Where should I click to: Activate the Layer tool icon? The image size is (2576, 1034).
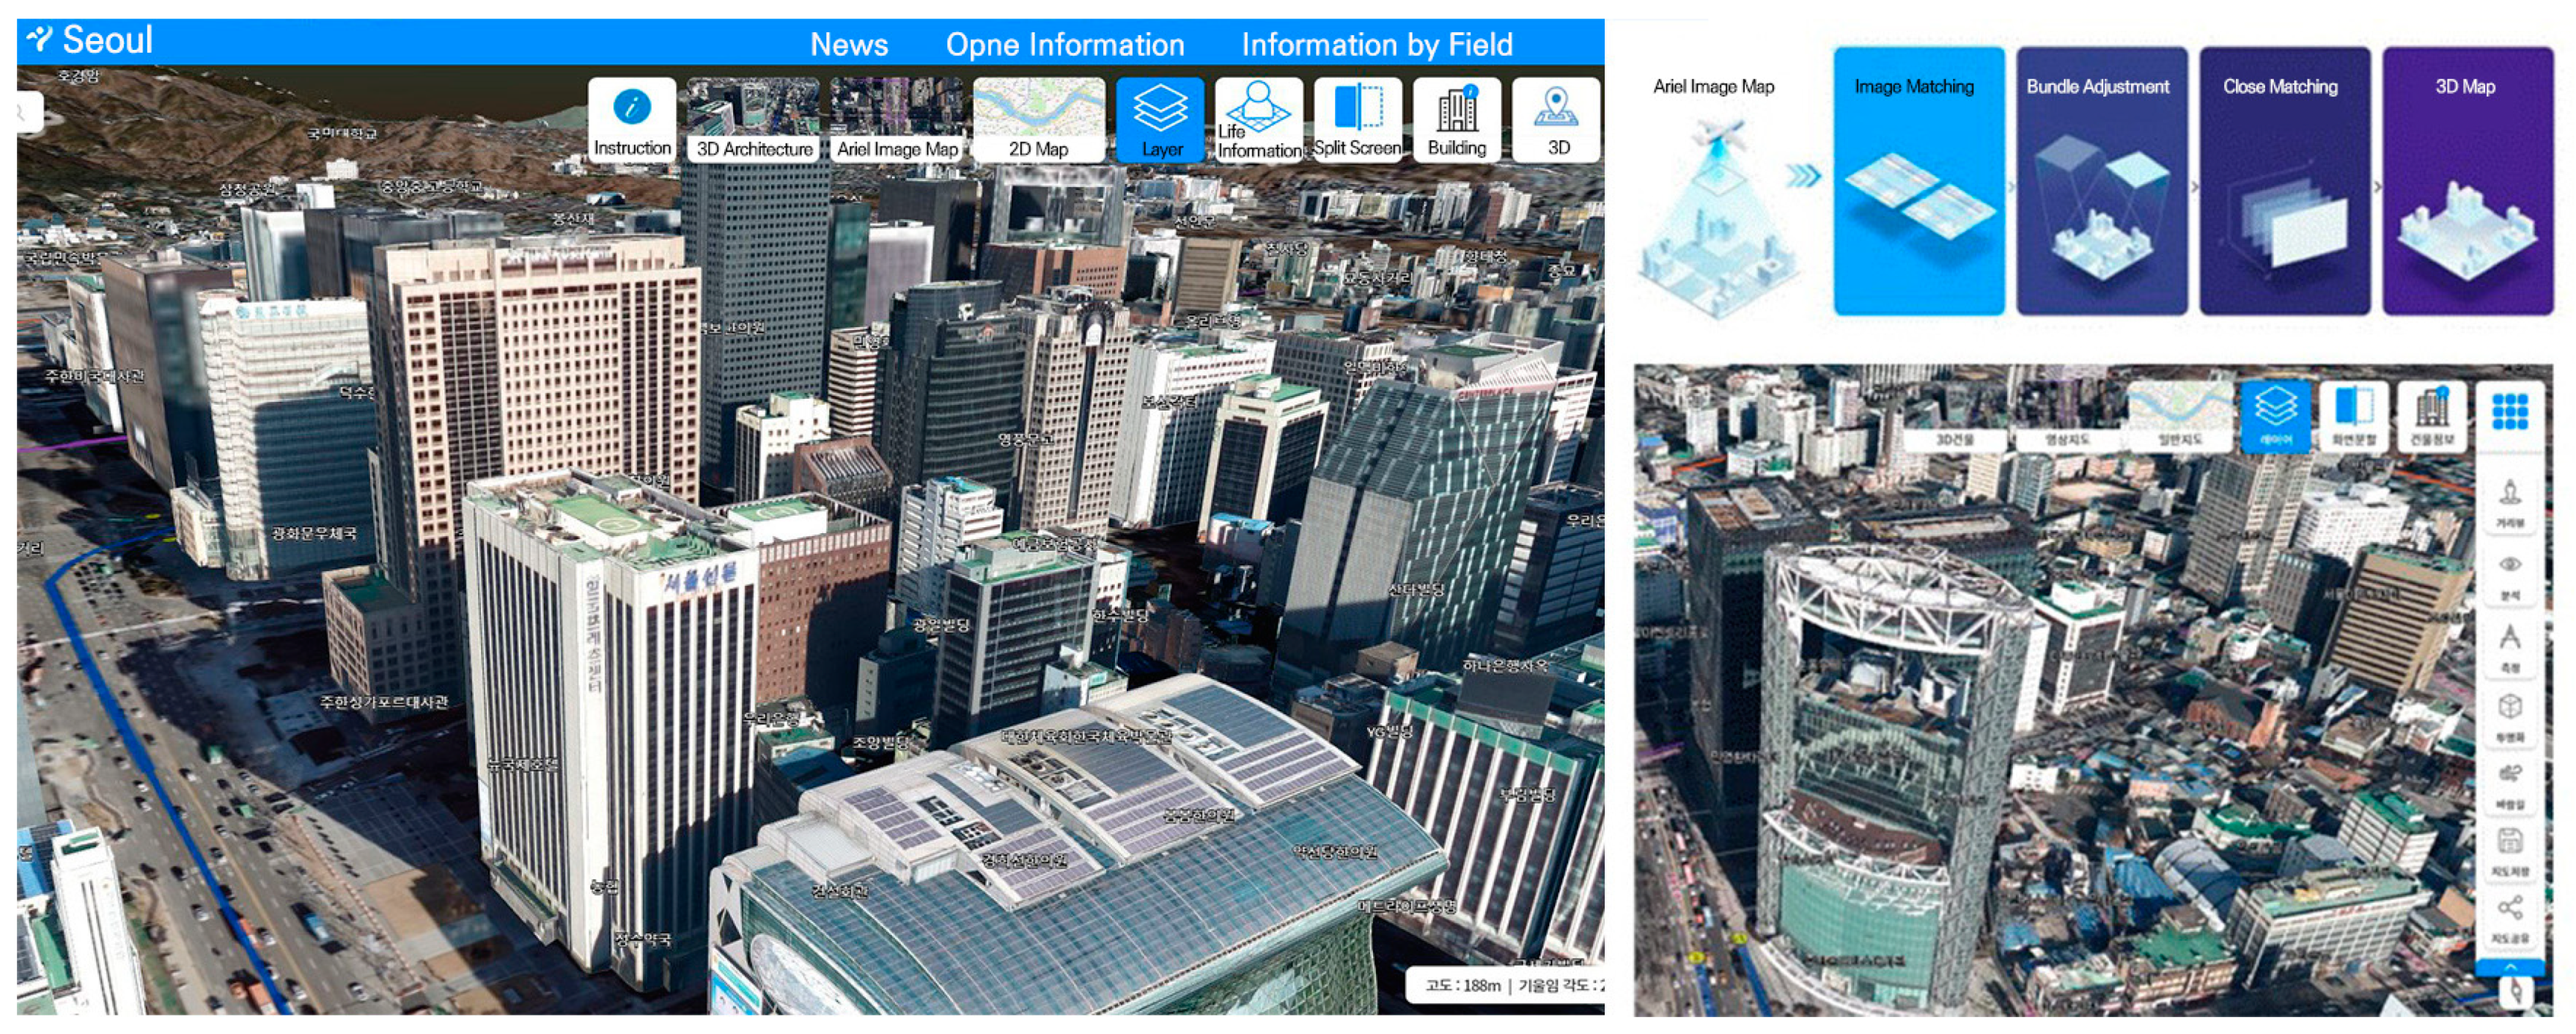click(x=1160, y=108)
